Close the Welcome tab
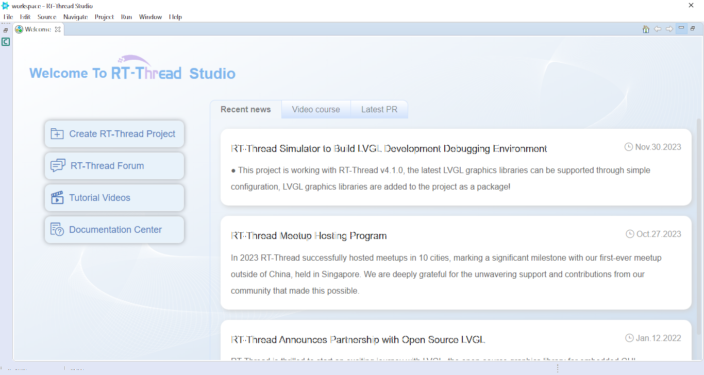The height and width of the screenshot is (375, 704). pos(58,29)
